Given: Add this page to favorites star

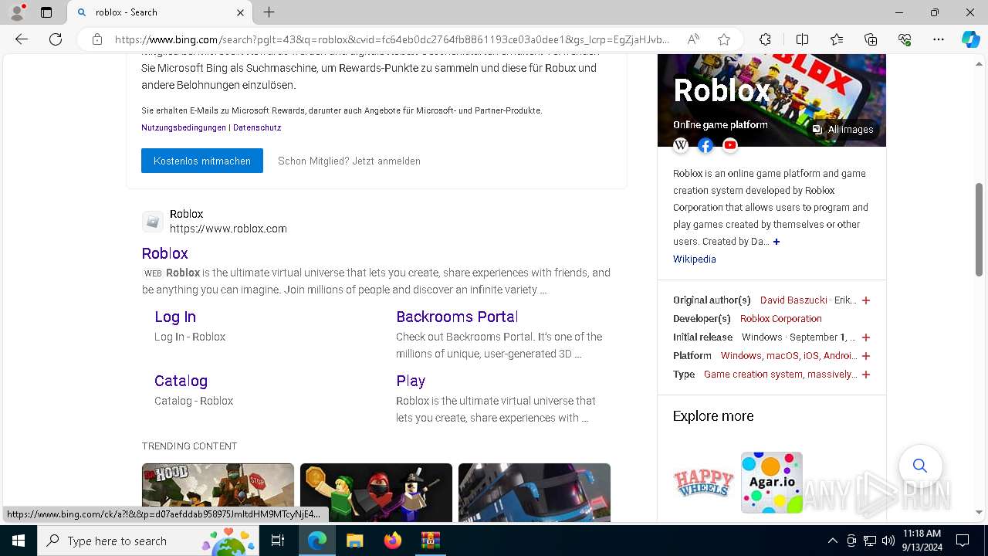Looking at the screenshot, I should pos(724,39).
